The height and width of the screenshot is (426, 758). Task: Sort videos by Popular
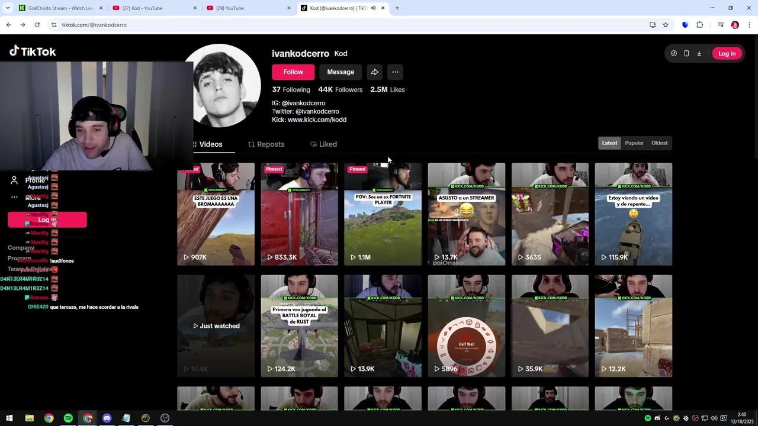(634, 143)
